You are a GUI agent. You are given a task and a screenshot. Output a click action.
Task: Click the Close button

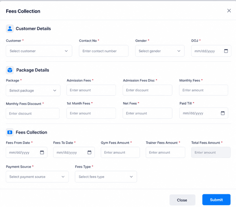coord(182,200)
